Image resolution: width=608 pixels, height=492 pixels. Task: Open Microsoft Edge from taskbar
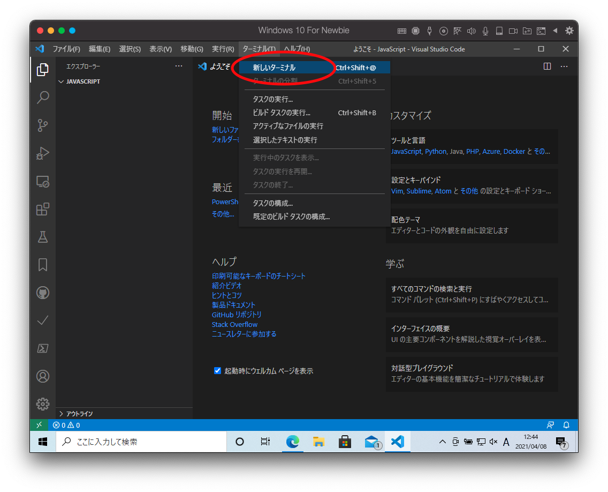[x=292, y=442]
